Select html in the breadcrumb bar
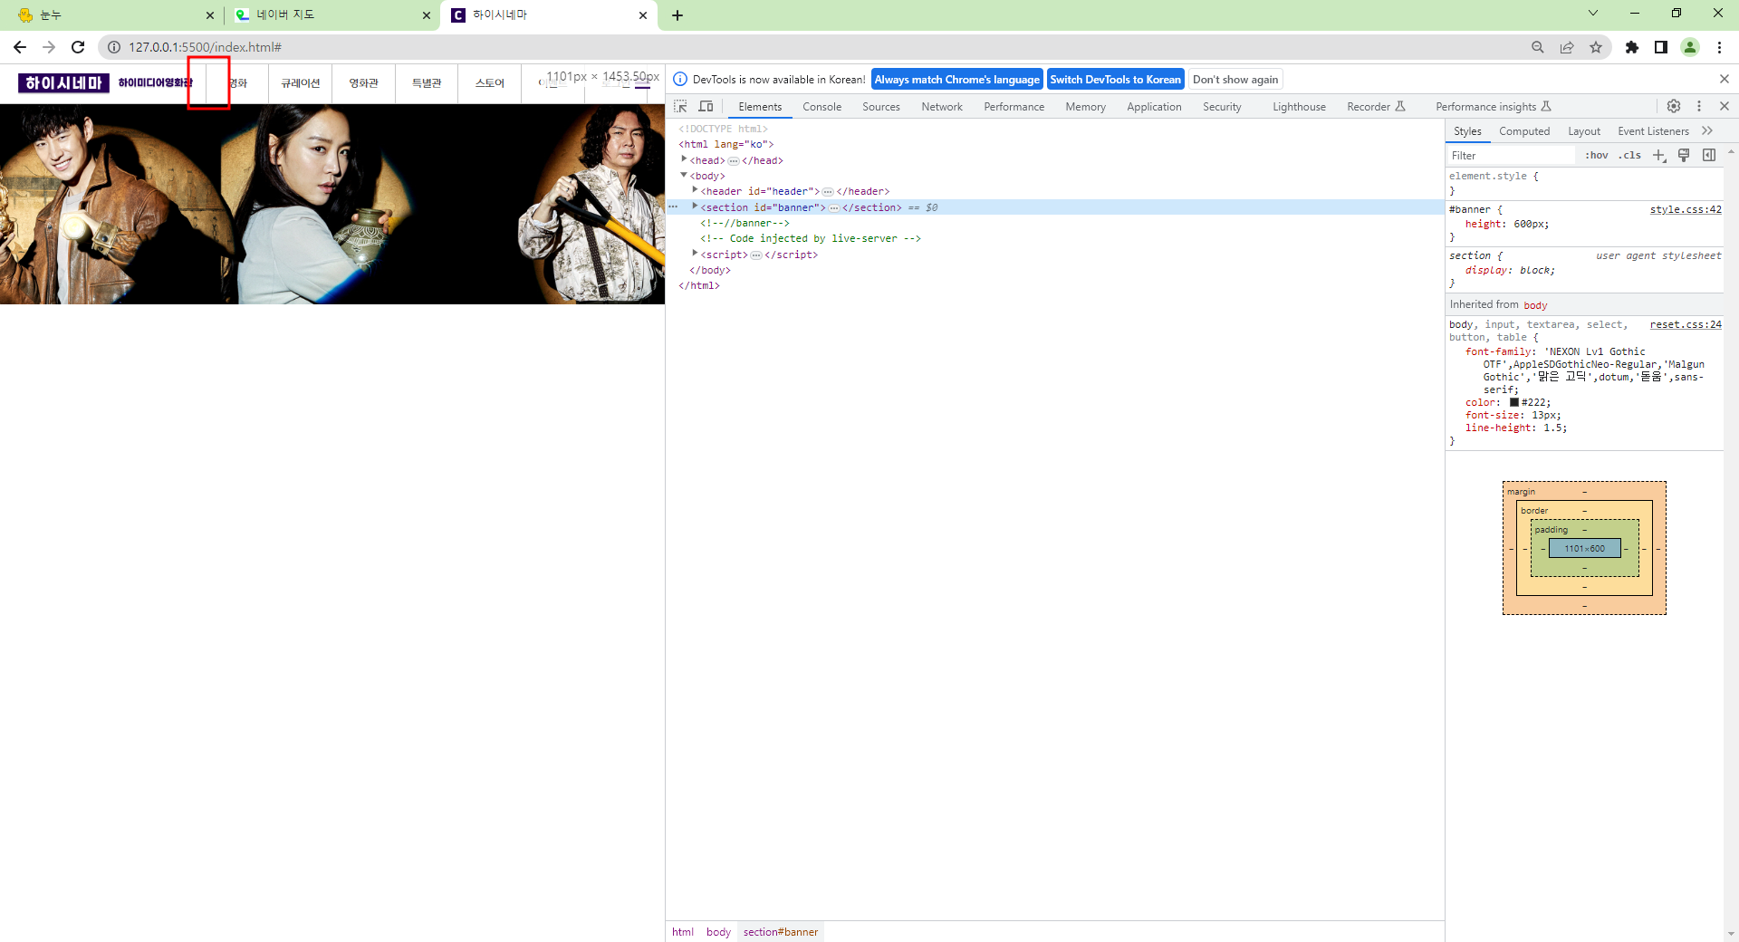Screen dimensions: 1739x942 point(683,932)
